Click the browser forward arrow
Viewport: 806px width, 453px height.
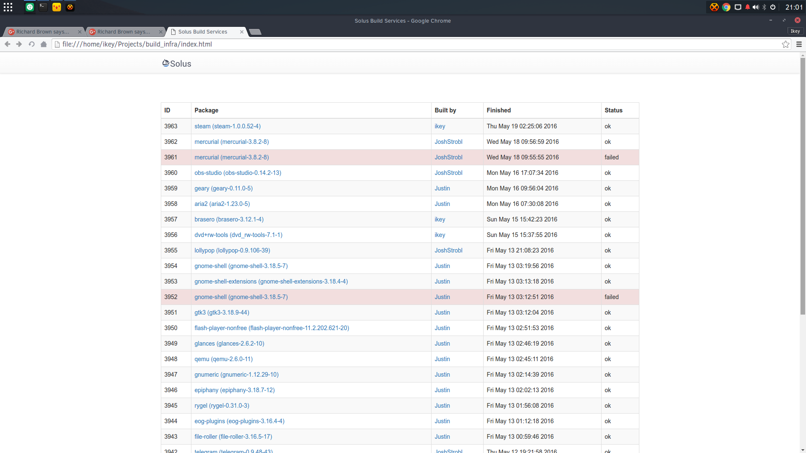(x=19, y=44)
